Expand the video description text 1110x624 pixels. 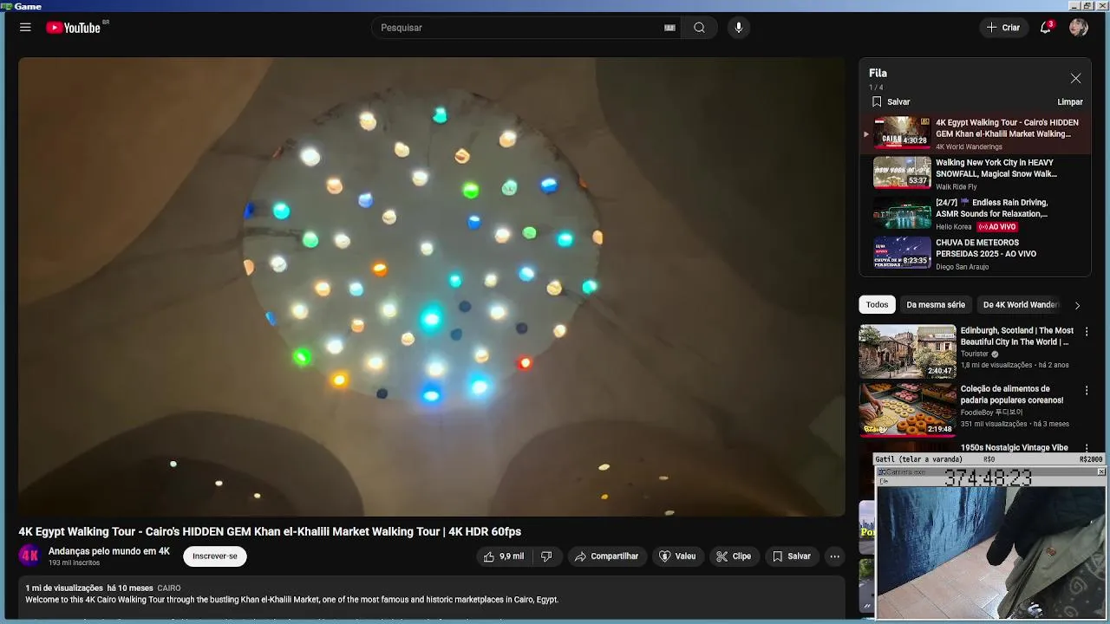pyautogui.click(x=432, y=599)
